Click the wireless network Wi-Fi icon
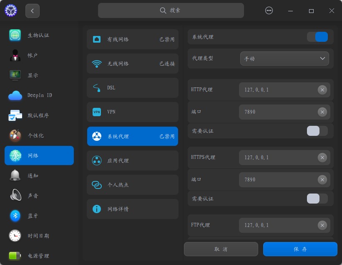Image resolution: width=342 pixels, height=265 pixels. click(97, 64)
